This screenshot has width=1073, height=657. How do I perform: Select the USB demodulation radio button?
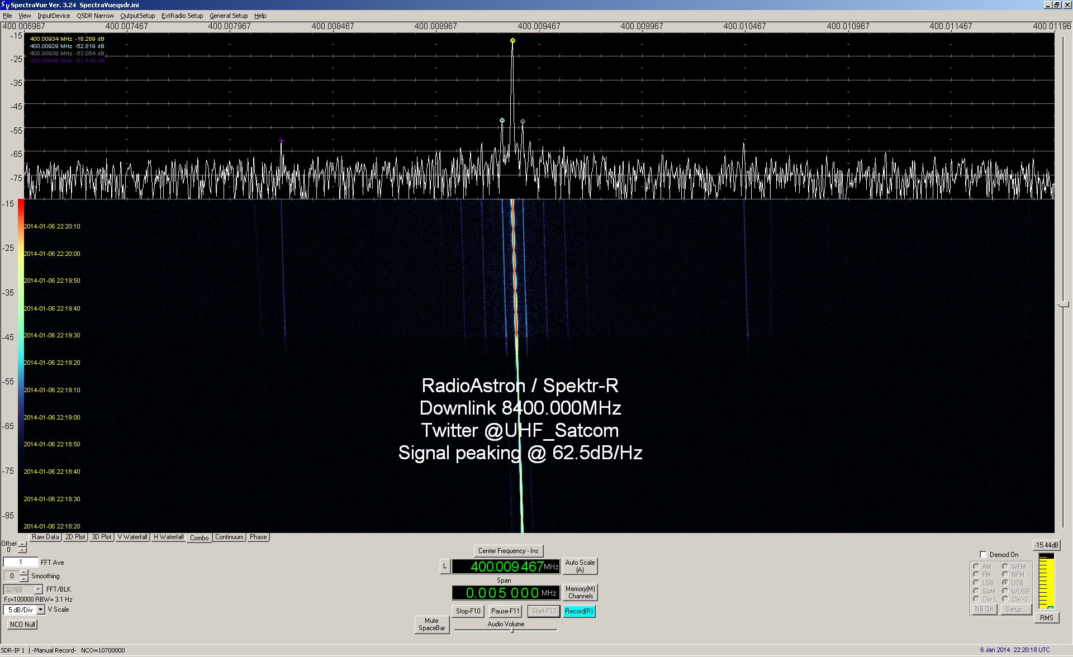[x=1005, y=583]
